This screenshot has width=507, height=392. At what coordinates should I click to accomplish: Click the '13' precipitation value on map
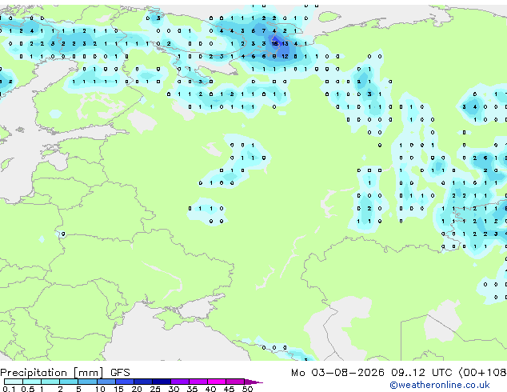pyautogui.click(x=285, y=44)
